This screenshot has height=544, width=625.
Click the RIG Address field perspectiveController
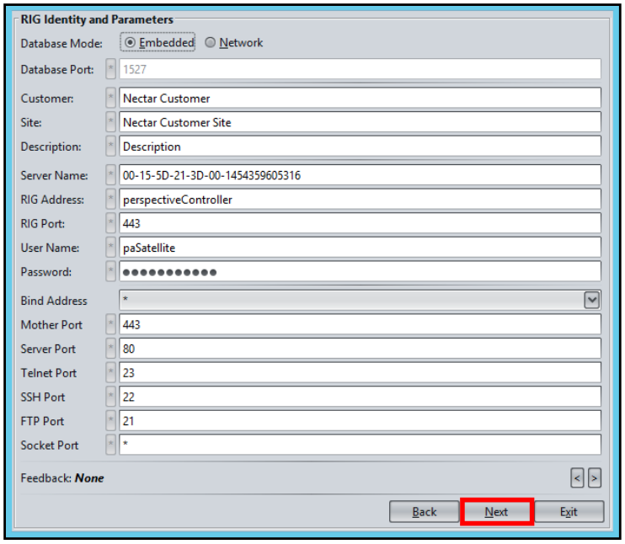360,200
